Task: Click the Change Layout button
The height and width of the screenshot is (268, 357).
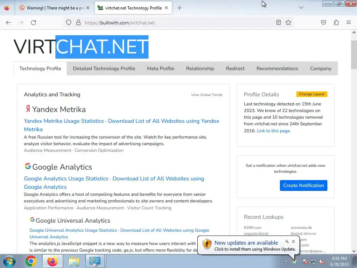Action: 312,94
